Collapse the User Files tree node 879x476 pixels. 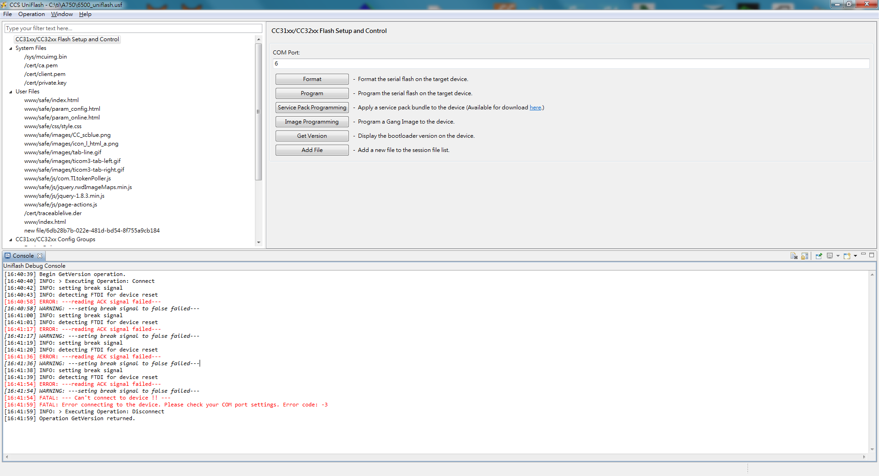click(11, 92)
